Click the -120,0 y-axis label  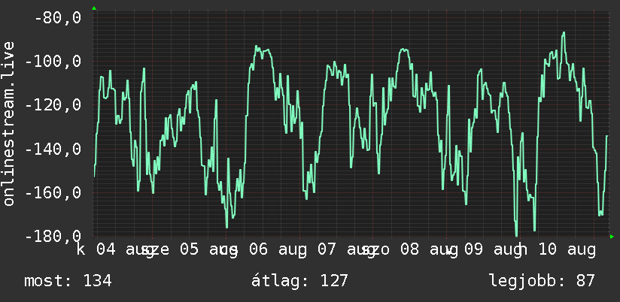point(53,106)
